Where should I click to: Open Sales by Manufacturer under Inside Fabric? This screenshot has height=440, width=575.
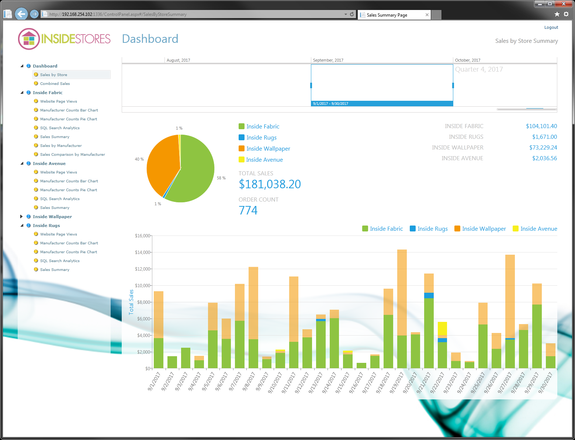pyautogui.click(x=61, y=146)
